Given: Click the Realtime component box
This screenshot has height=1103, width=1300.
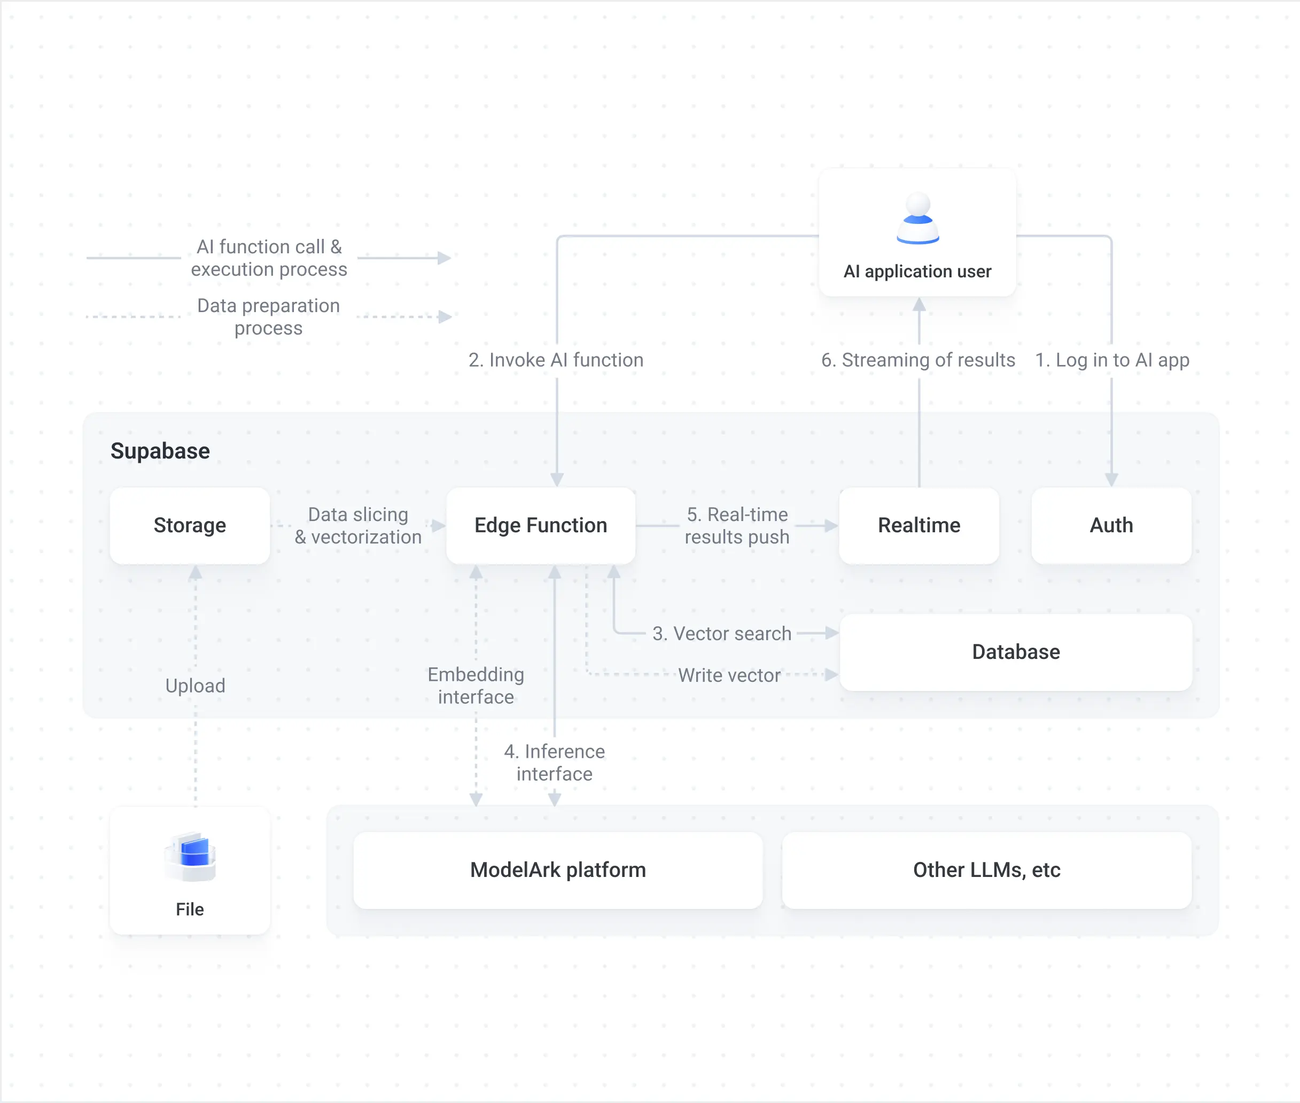Looking at the screenshot, I should coord(919,525).
